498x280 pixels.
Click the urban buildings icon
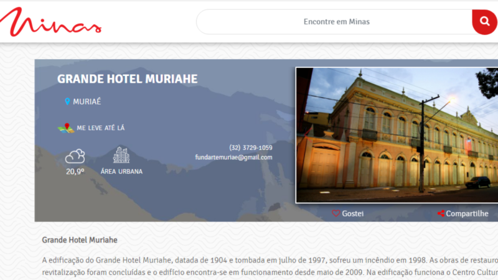(121, 155)
